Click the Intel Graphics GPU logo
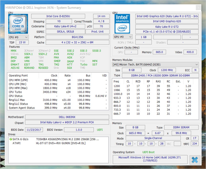Image resolution: width=206 pixels, height=169 pixels. click(x=122, y=24)
